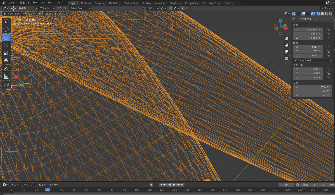The width and height of the screenshot is (335, 195).
Task: Select the Select Box tool in the toolbar
Action: coord(6,22)
